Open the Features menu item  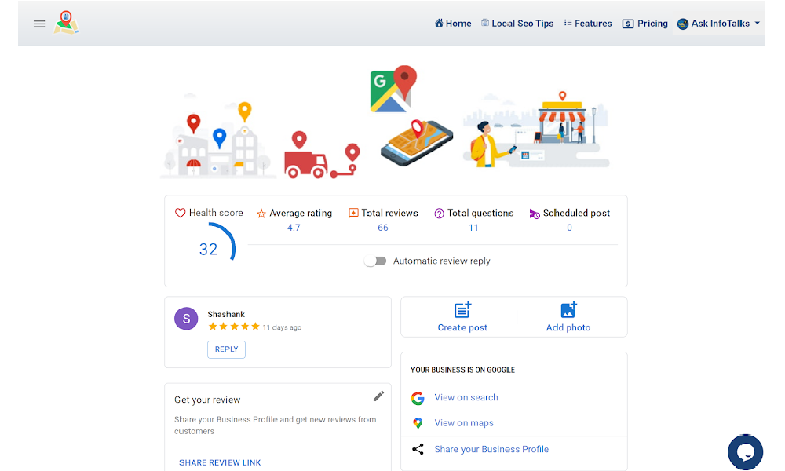[x=588, y=24]
